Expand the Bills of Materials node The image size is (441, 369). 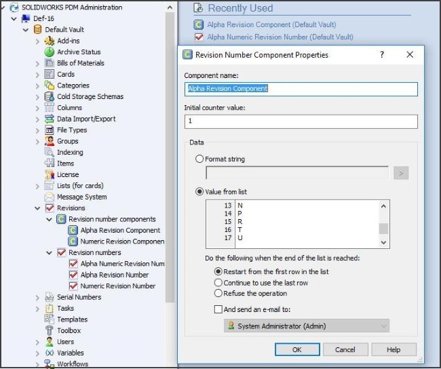37,64
